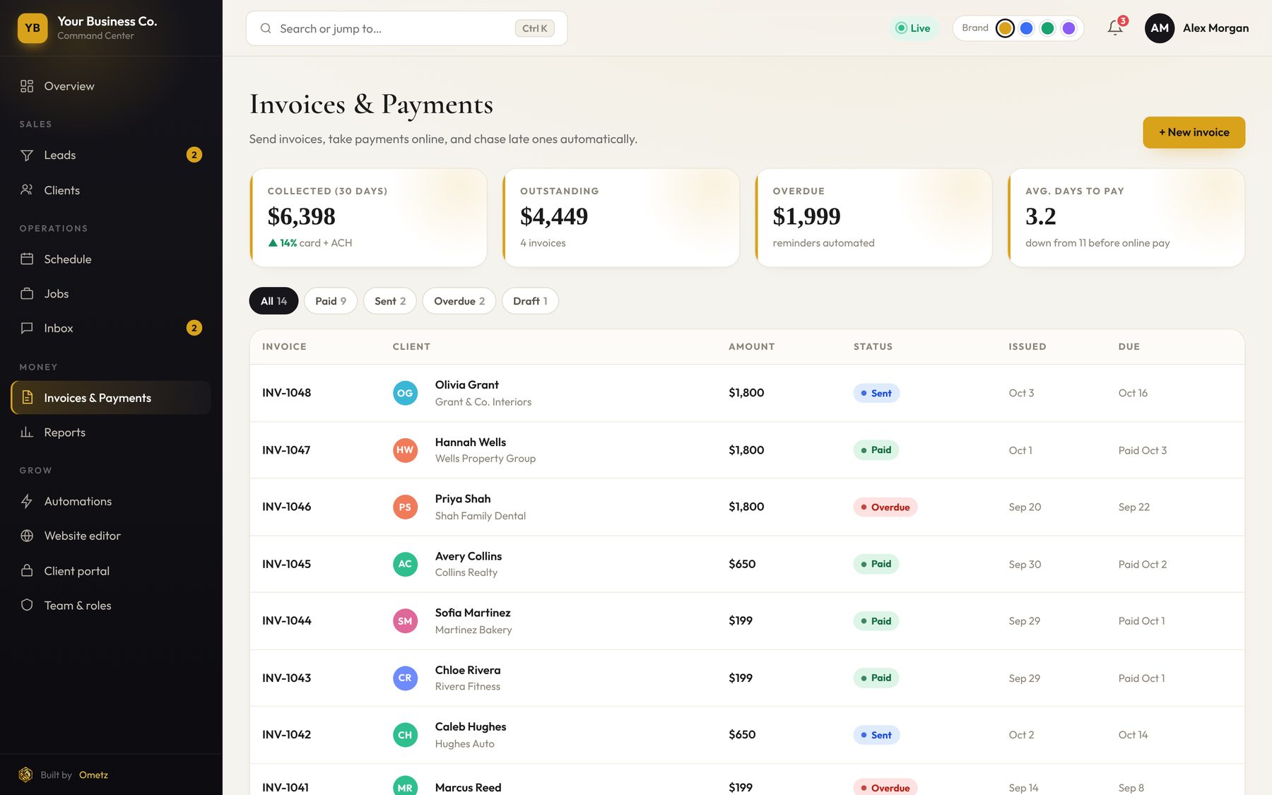
Task: Click the AM user avatar
Action: point(1160,28)
